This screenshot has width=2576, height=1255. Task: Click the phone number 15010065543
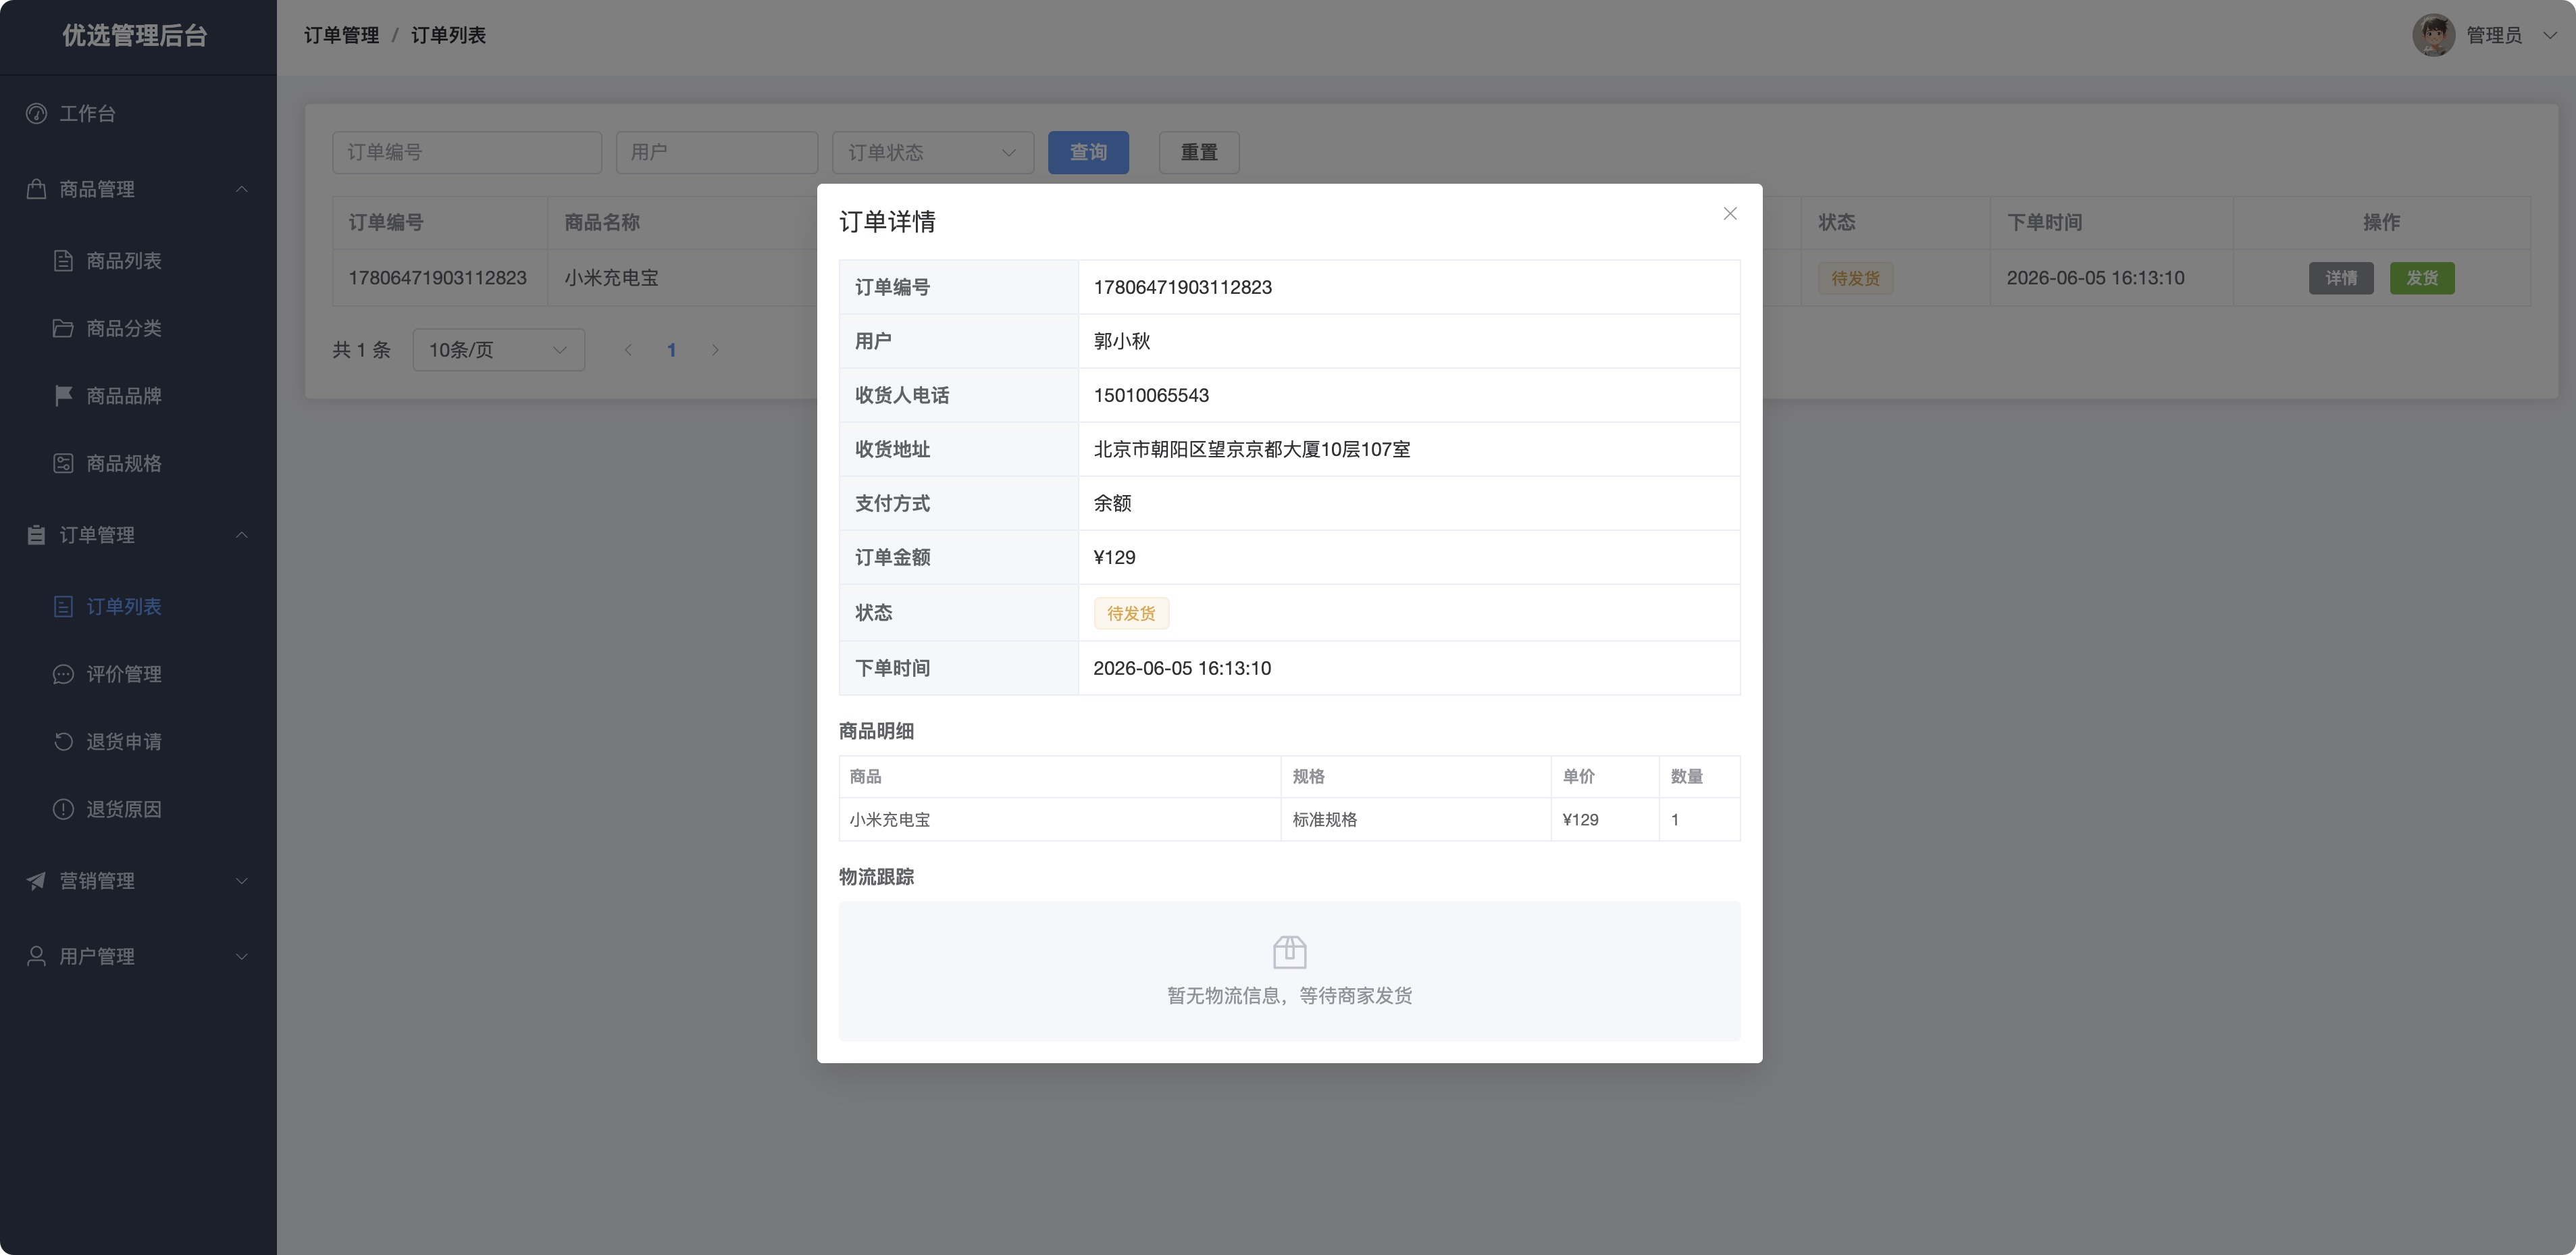[1151, 395]
